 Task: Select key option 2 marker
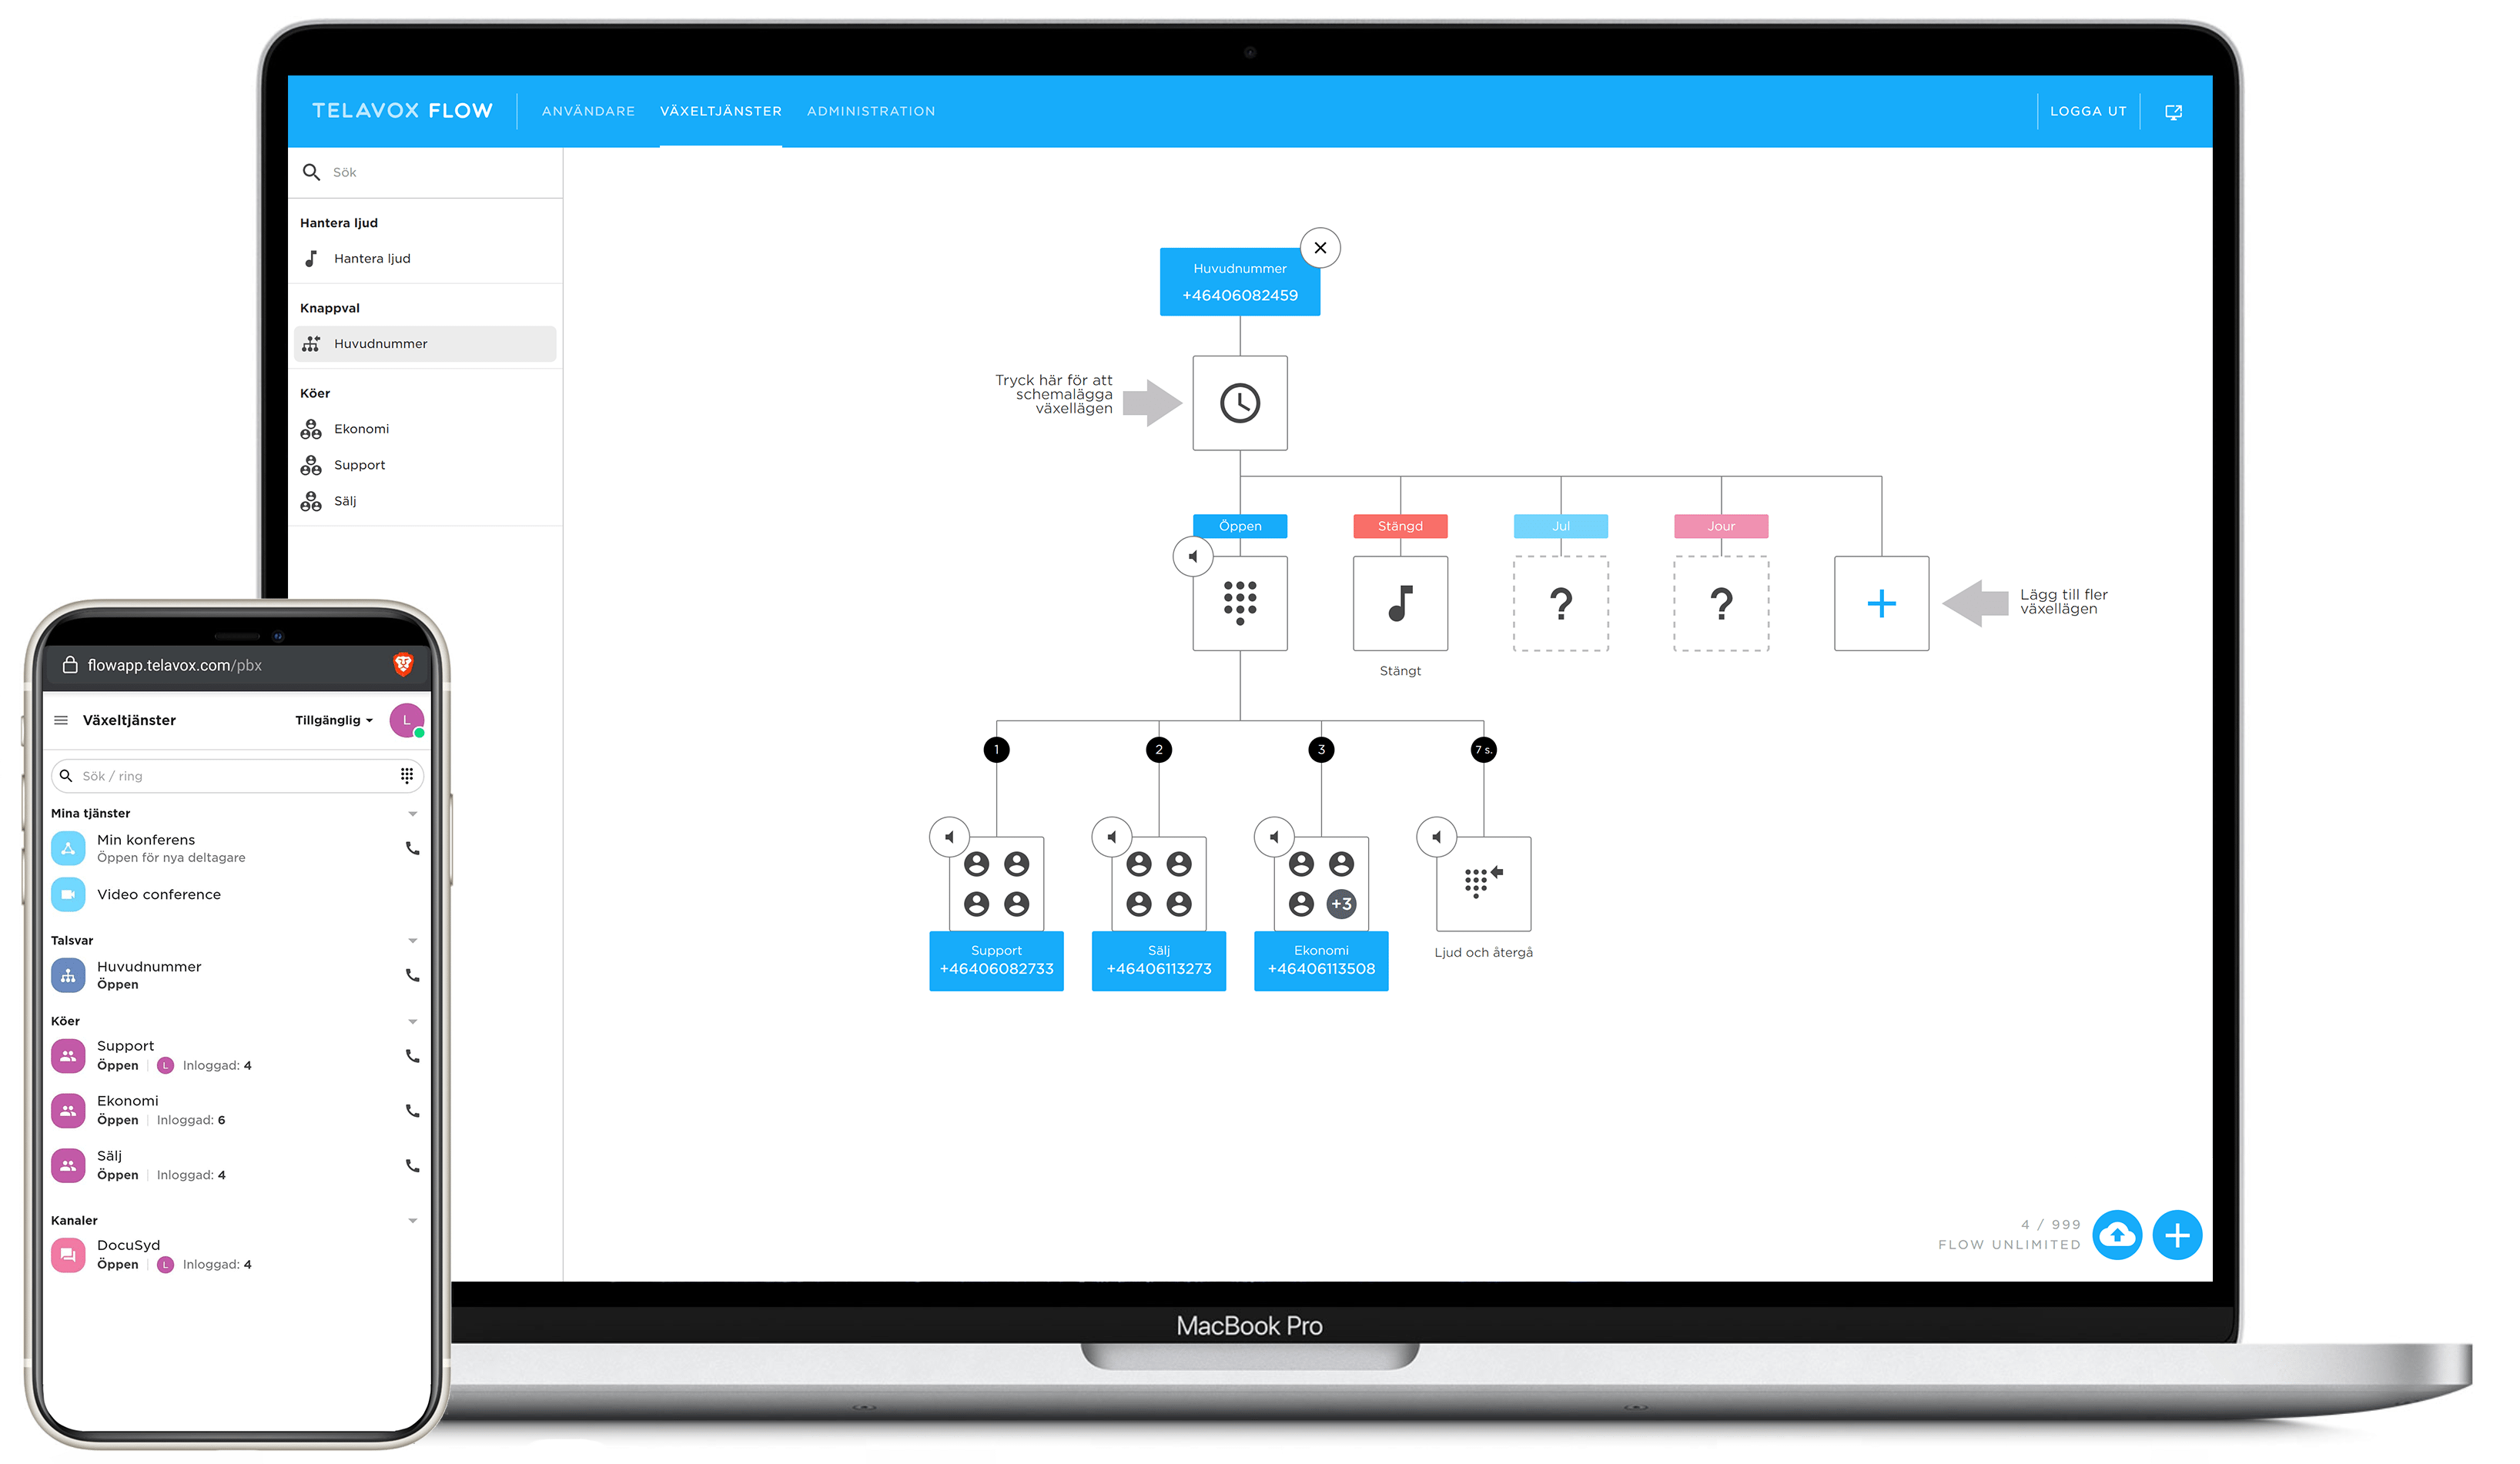pos(1159,749)
